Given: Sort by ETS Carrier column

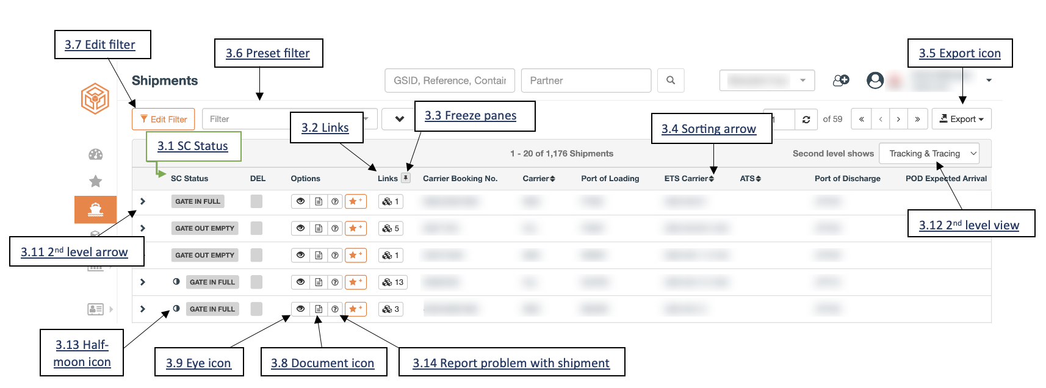Looking at the screenshot, I should [689, 178].
